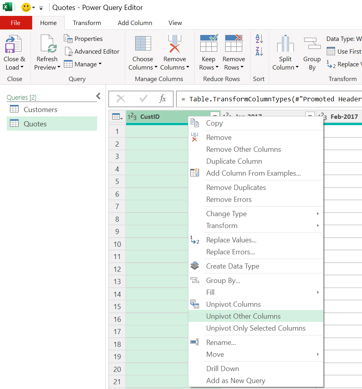Viewport: 362px width, 389px height.
Task: Expand the Keep Rows dropdown arrow
Action: point(217,67)
